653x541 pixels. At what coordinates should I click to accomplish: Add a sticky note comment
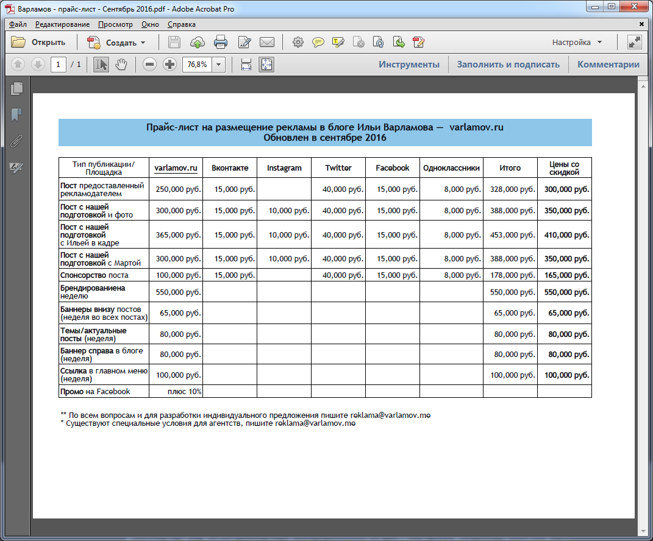(x=318, y=43)
